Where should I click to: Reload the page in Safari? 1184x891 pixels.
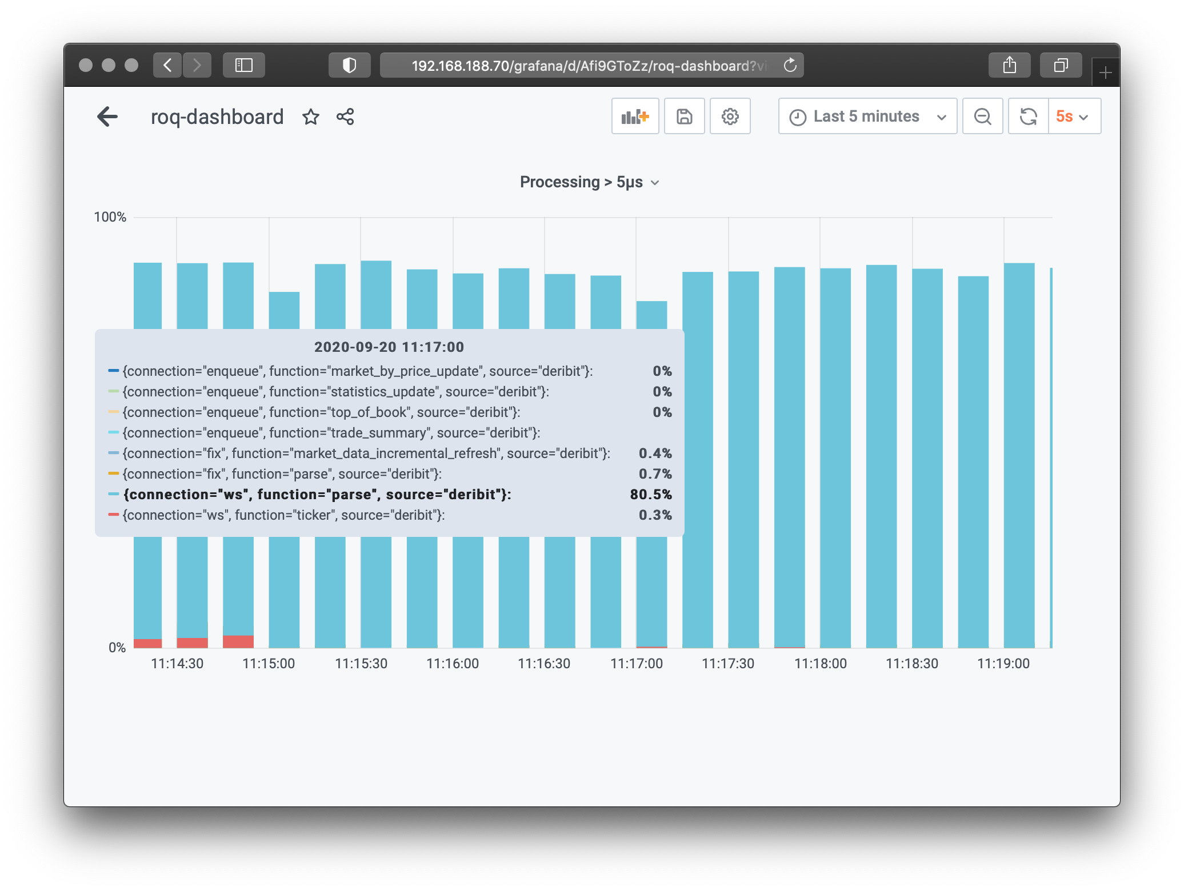pos(790,65)
